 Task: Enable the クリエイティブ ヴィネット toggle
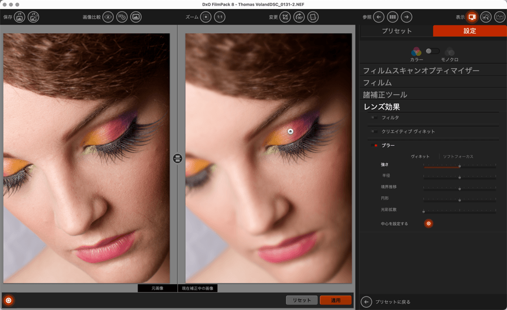(x=375, y=132)
